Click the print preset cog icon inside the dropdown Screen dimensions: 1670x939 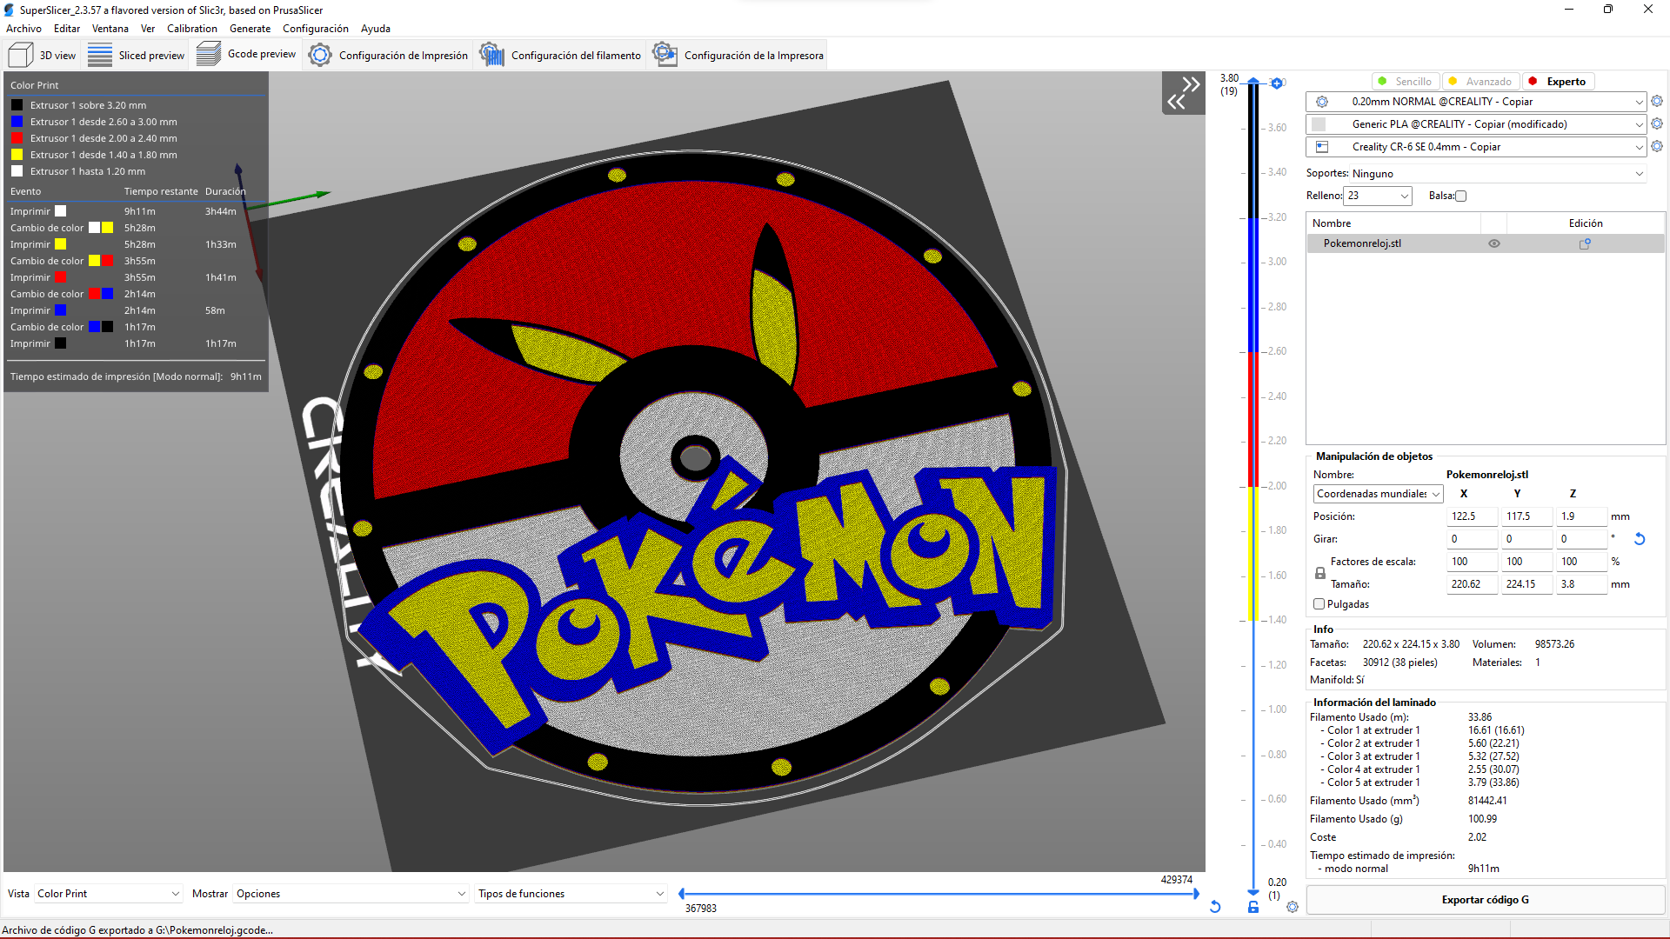pos(1322,102)
